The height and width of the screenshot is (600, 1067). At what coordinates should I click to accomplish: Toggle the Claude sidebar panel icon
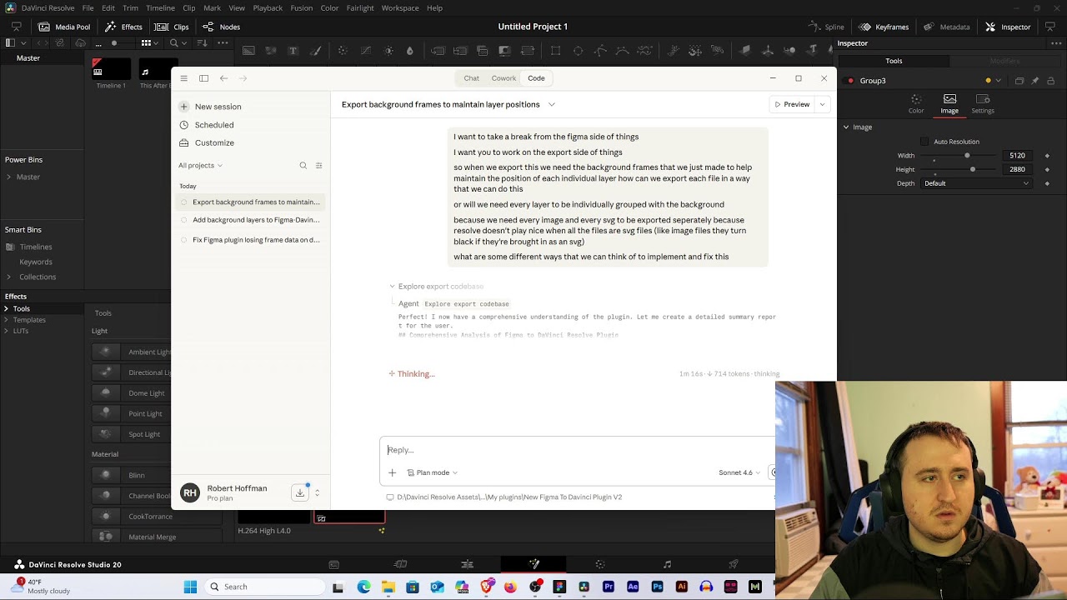click(203, 78)
